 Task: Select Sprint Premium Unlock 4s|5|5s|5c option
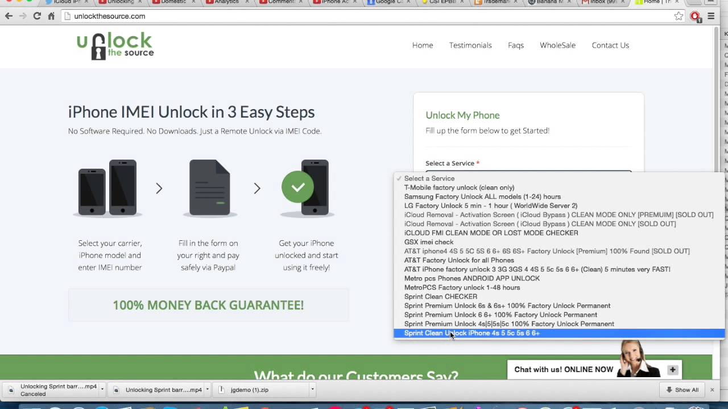tap(559, 324)
